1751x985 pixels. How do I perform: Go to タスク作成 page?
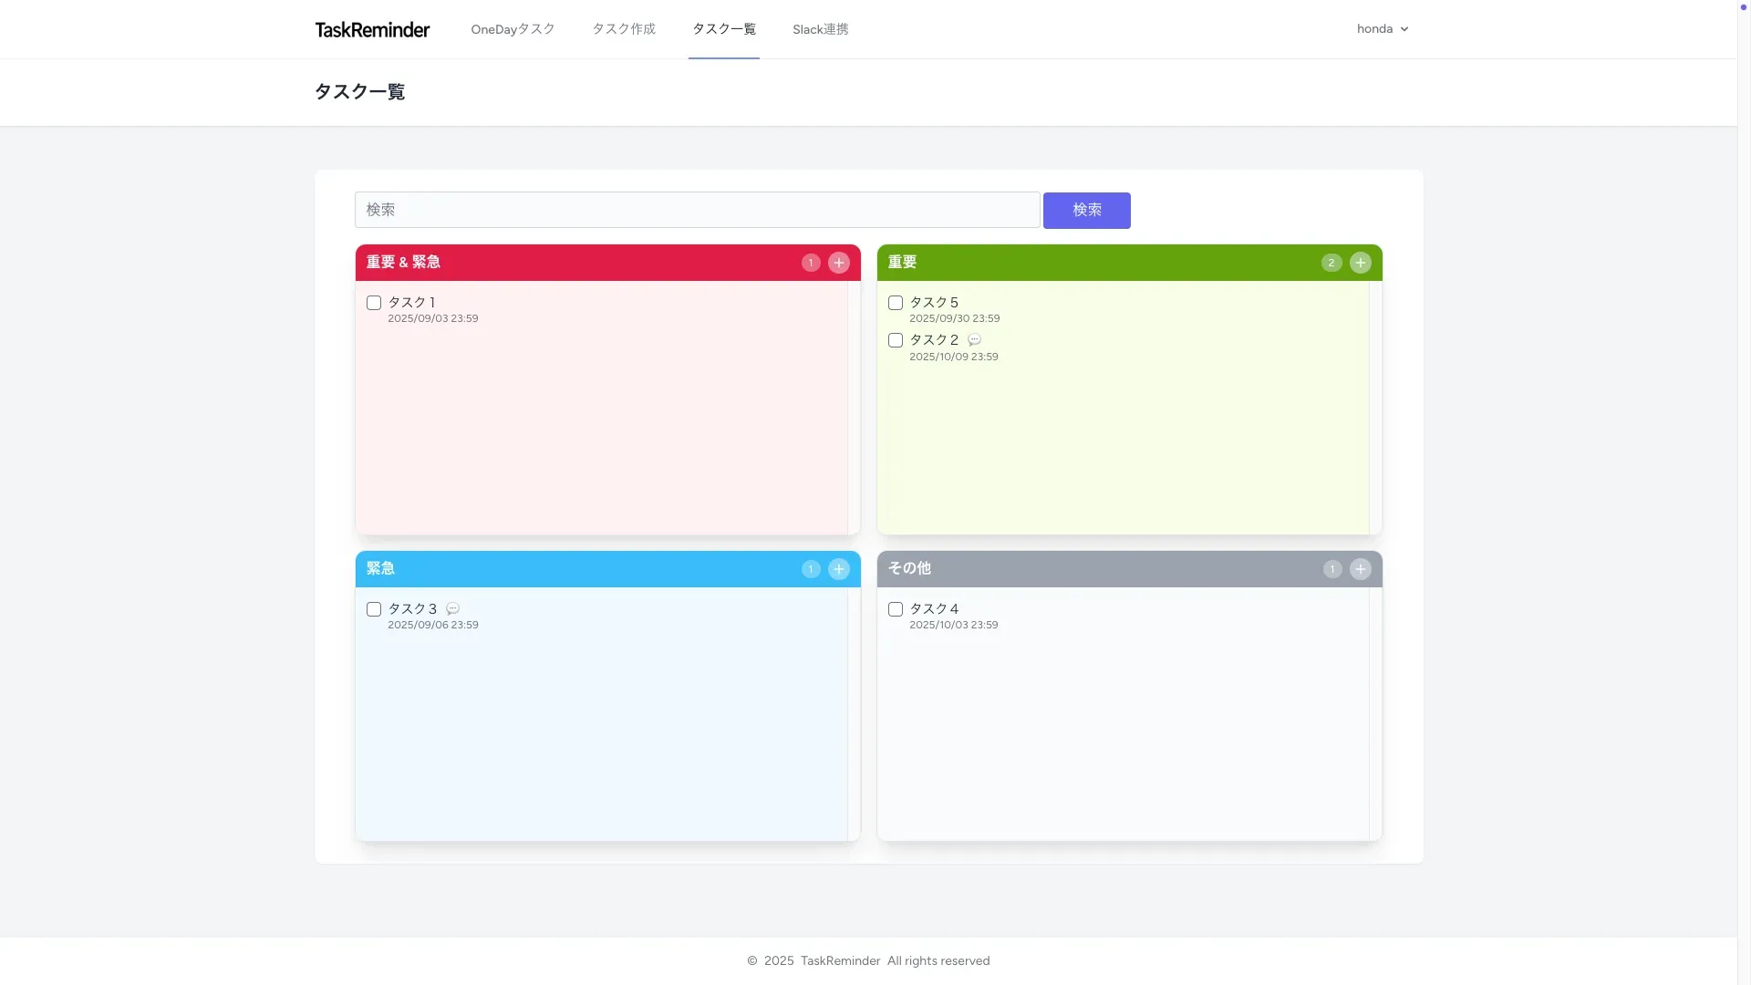(624, 29)
